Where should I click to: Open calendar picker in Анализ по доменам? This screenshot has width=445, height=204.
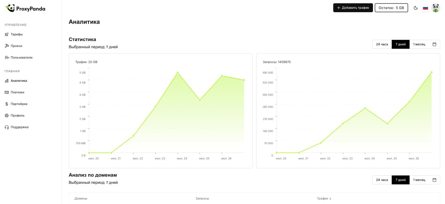(x=434, y=180)
